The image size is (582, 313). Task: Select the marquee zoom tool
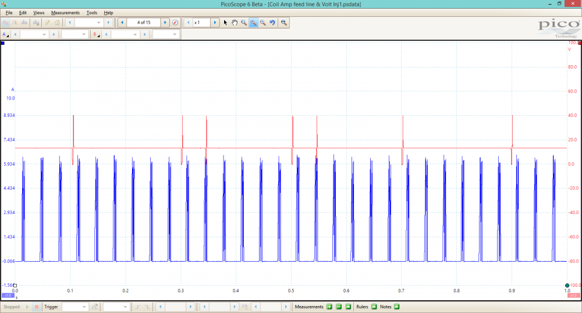244,23
